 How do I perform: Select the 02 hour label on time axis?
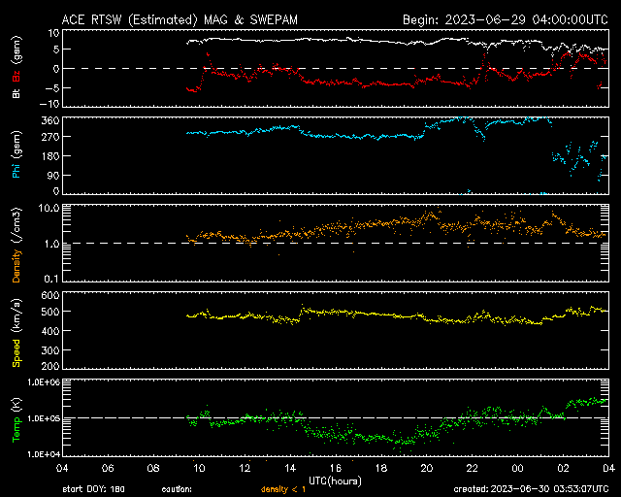(x=563, y=468)
